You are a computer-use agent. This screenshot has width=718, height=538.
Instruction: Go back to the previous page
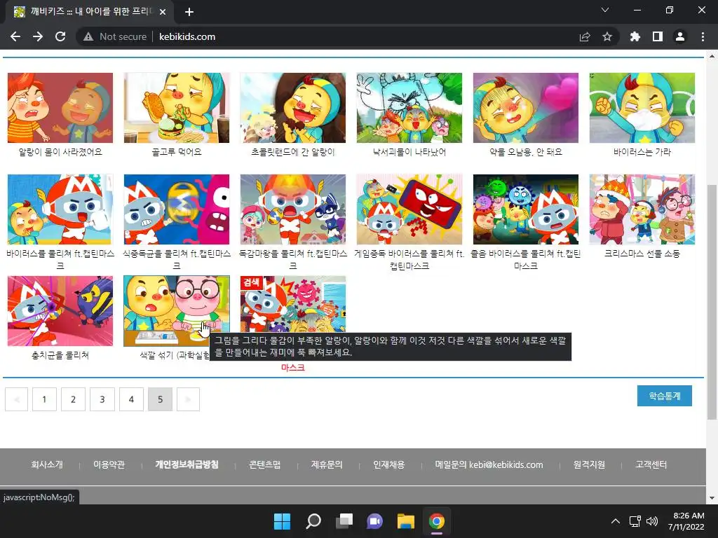pos(15,36)
